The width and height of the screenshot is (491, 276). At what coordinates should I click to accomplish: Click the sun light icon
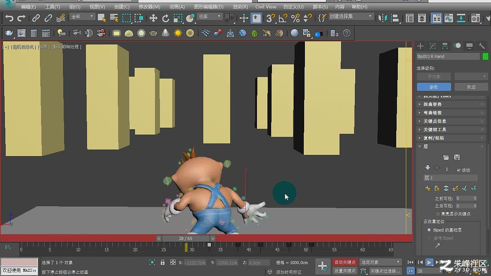point(178,33)
